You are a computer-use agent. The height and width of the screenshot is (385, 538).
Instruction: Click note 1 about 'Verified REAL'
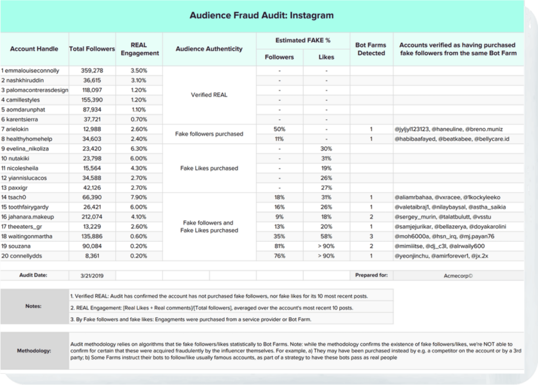[231, 296]
